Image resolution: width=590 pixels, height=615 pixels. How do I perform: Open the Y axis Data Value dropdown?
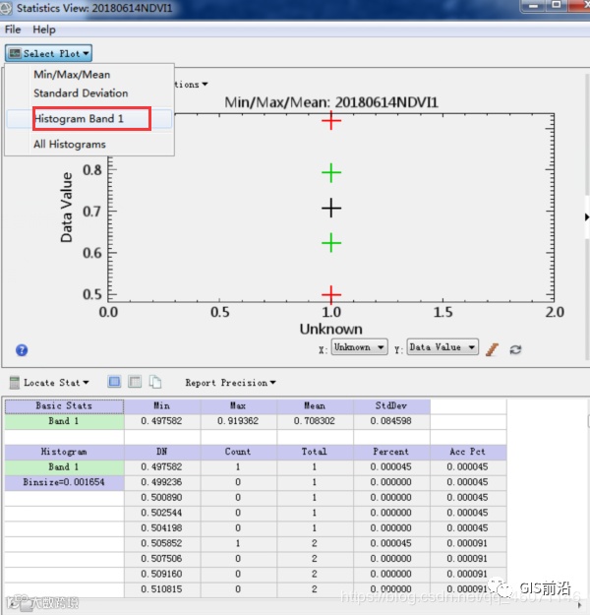coord(442,347)
